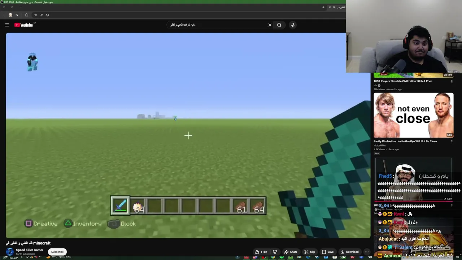Click the flying blue player character

pos(32,62)
